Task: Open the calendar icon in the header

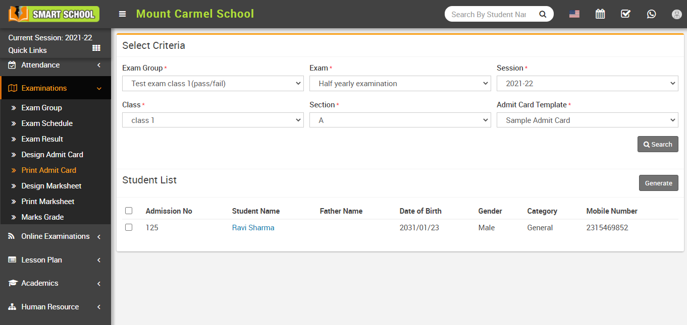Action: (600, 14)
